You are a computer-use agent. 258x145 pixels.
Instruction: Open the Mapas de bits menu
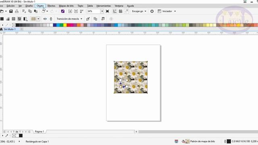66,6
